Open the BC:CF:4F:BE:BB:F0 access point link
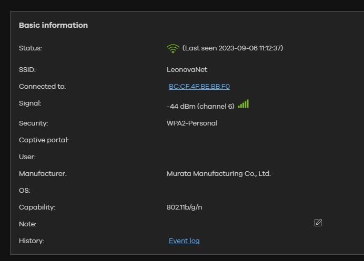364x261 pixels. pyautogui.click(x=199, y=87)
